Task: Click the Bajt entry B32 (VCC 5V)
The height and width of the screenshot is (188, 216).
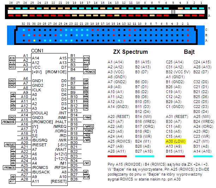Action: (x=178, y=72)
